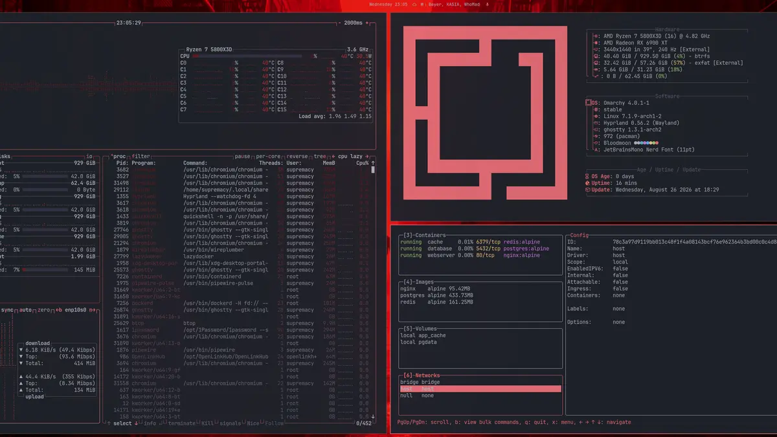The image size is (777, 437).
Task: Select the bridge network row
Action: click(x=480, y=382)
